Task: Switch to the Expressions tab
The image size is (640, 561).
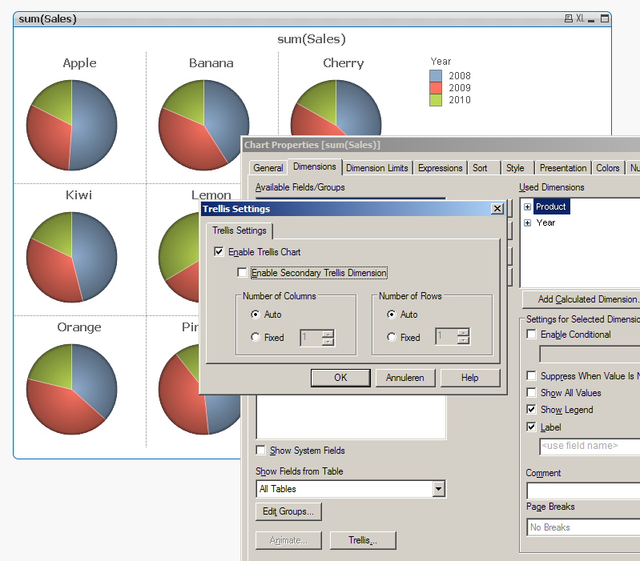Action: tap(440, 168)
